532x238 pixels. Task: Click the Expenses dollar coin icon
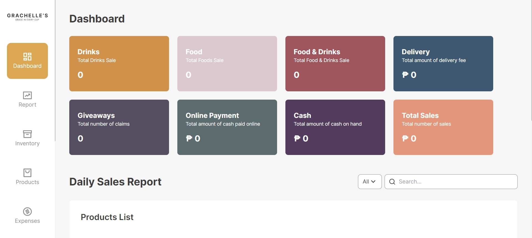tap(27, 211)
